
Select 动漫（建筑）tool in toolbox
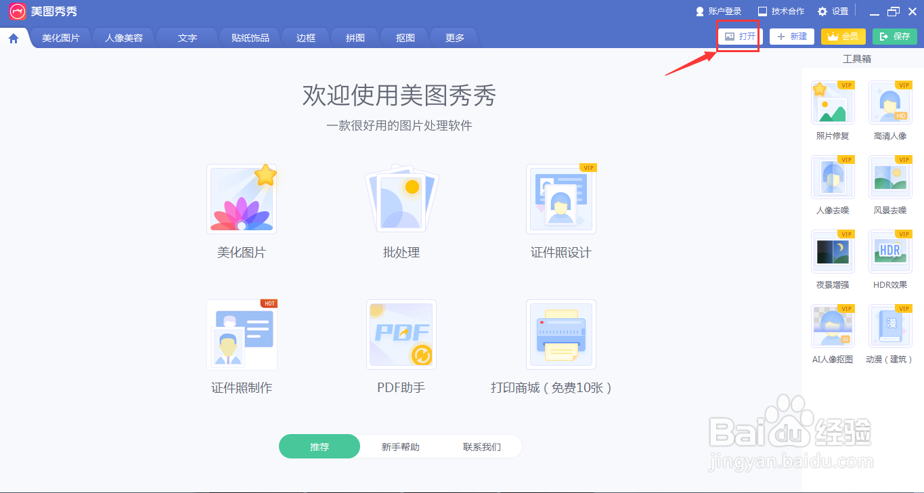[x=890, y=326]
